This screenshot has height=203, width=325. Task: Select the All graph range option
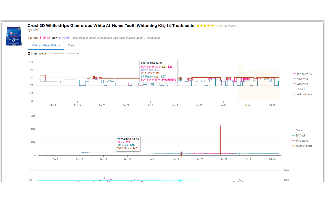click(78, 54)
